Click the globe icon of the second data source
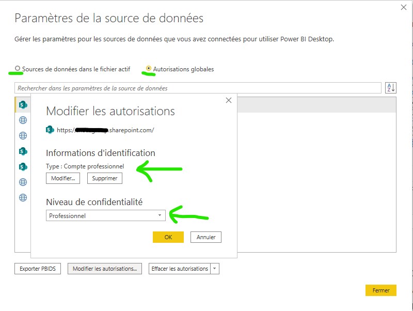The image size is (413, 311). tap(22, 121)
